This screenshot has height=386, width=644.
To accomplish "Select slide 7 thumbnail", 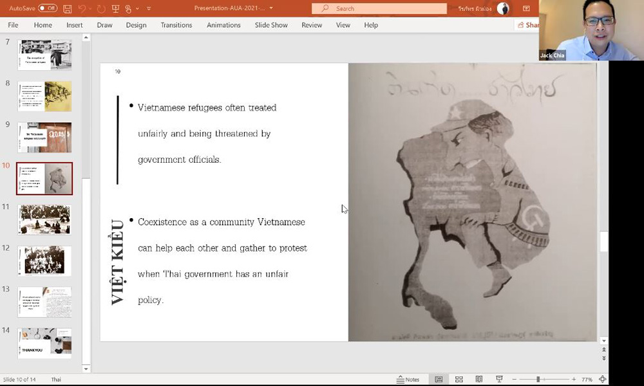I will coord(45,55).
